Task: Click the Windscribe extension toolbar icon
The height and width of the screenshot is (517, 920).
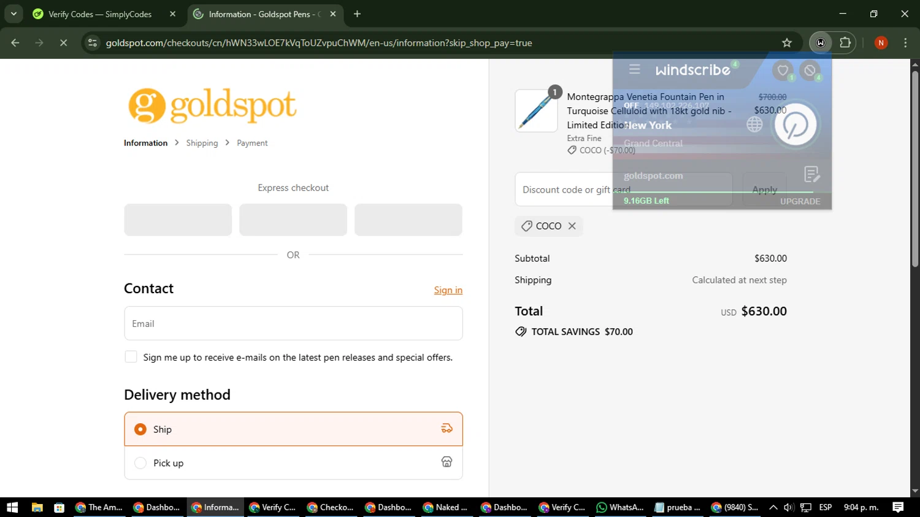Action: tap(821, 43)
